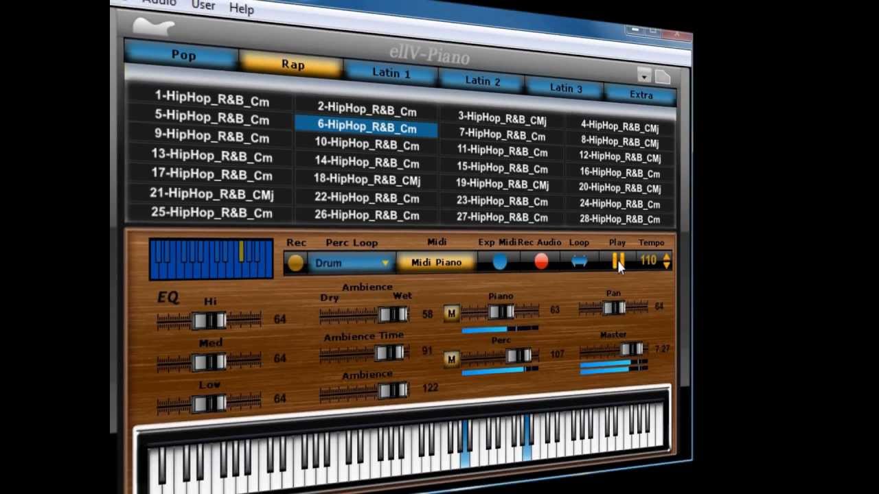Screen dimensions: 879x494
Task: Select preset 1-HipHop_R&B_Cm
Action: [x=212, y=99]
